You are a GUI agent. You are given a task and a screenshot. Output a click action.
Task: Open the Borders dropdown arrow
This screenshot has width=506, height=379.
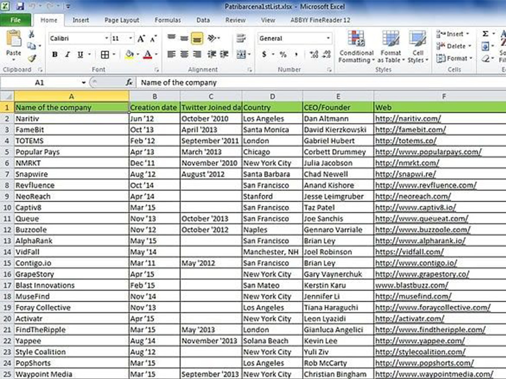114,55
